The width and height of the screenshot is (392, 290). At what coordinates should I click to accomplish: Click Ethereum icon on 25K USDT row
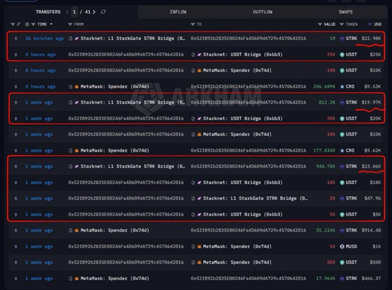click(16, 55)
